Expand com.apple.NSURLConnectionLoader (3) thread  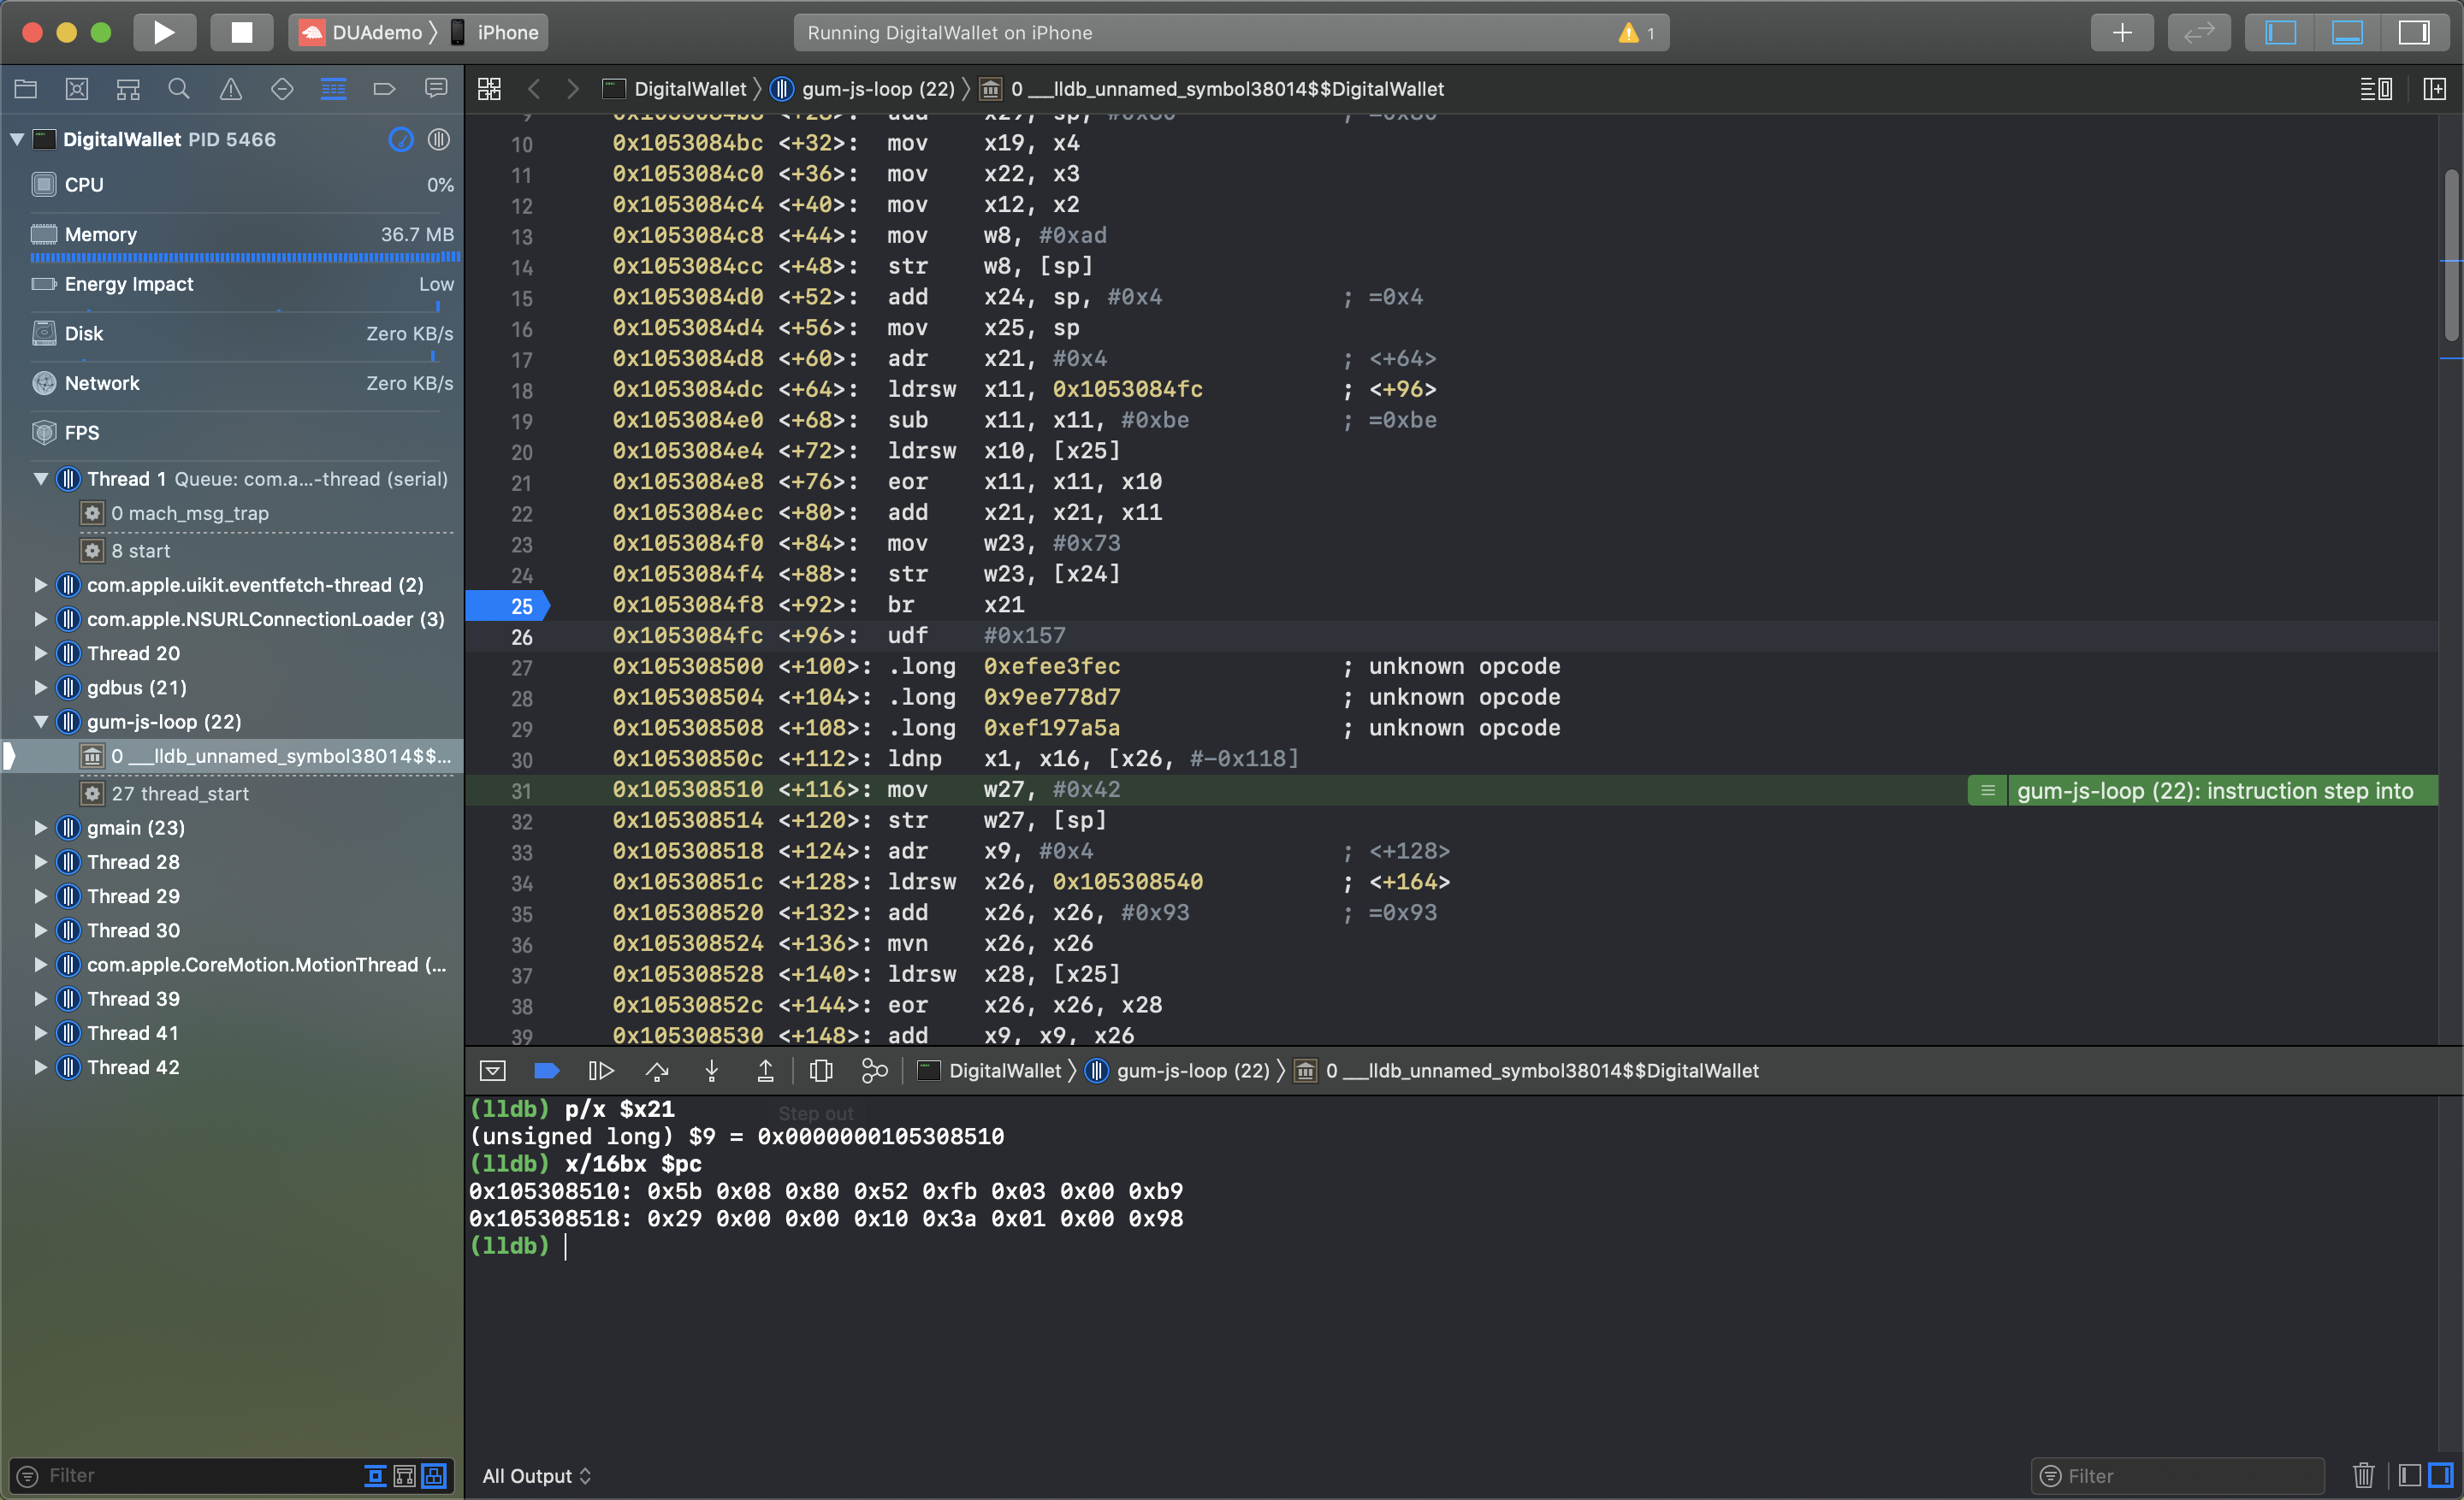click(x=41, y=618)
